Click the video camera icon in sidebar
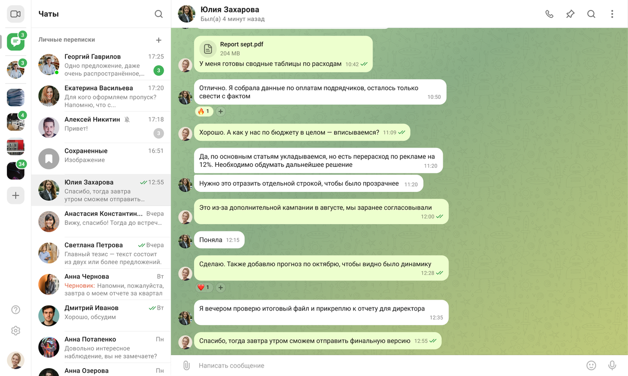 (15, 14)
